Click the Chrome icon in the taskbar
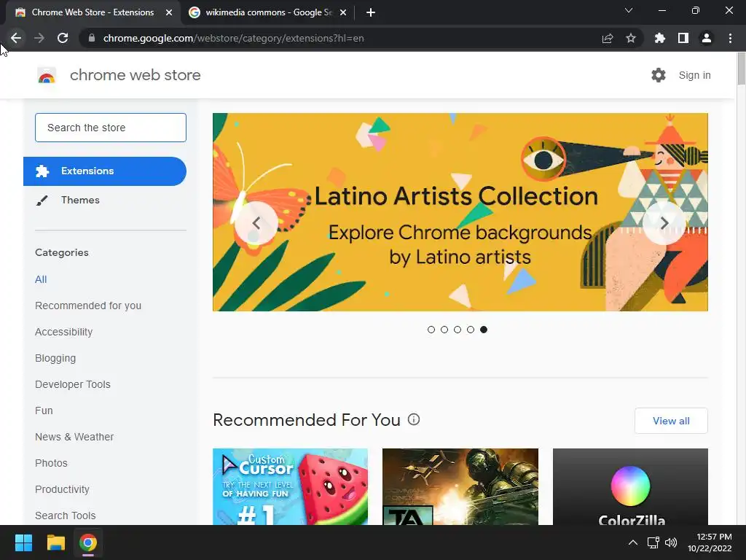The width and height of the screenshot is (746, 560). click(88, 542)
